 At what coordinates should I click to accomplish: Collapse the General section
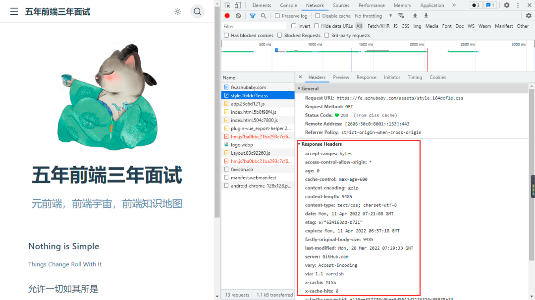pos(299,88)
